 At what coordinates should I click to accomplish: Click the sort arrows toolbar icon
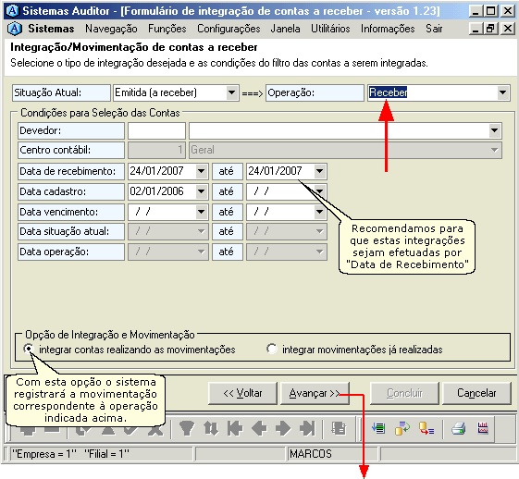point(211,428)
